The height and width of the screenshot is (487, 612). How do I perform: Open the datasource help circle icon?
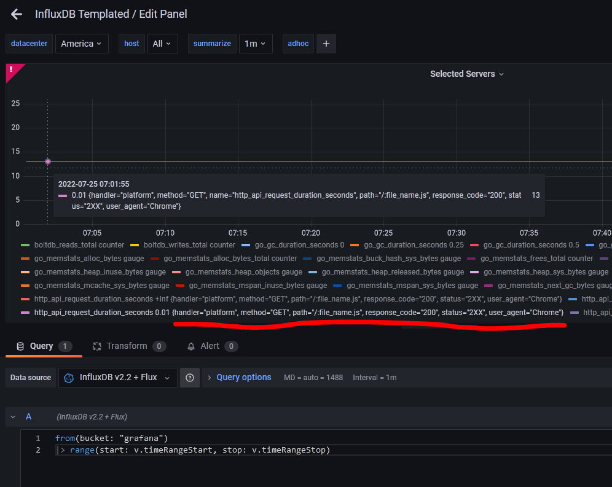[189, 378]
